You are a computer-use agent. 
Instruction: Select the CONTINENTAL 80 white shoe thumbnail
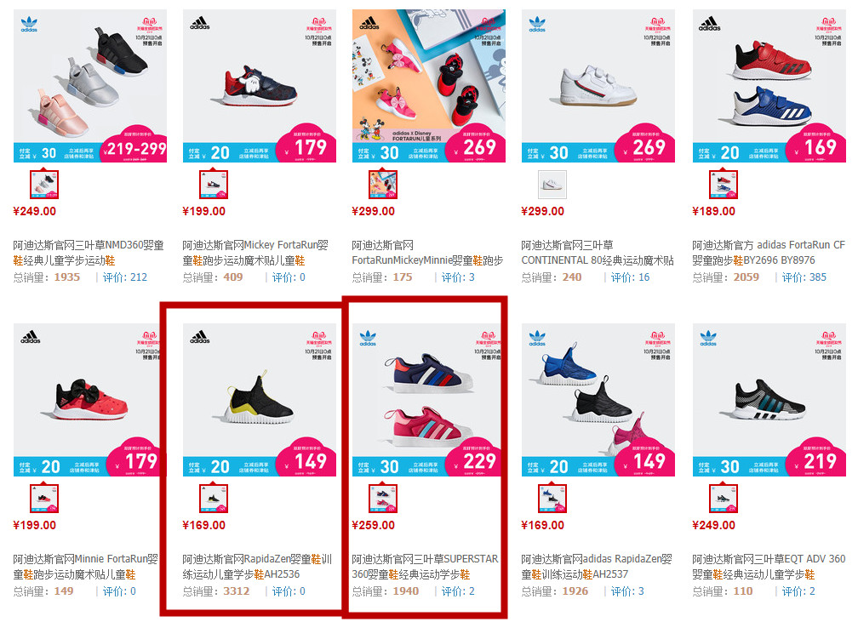tap(552, 185)
